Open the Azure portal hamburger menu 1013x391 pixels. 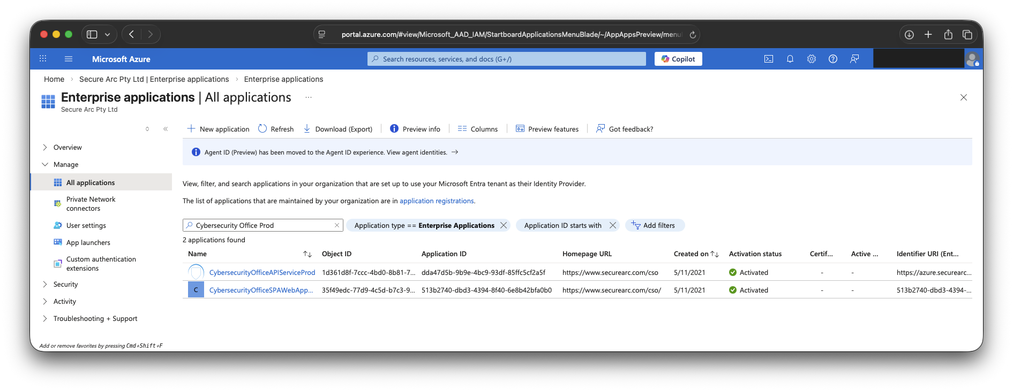click(x=68, y=59)
